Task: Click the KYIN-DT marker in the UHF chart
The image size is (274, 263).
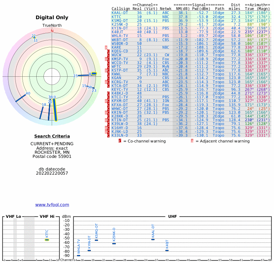Action: (89, 250)
